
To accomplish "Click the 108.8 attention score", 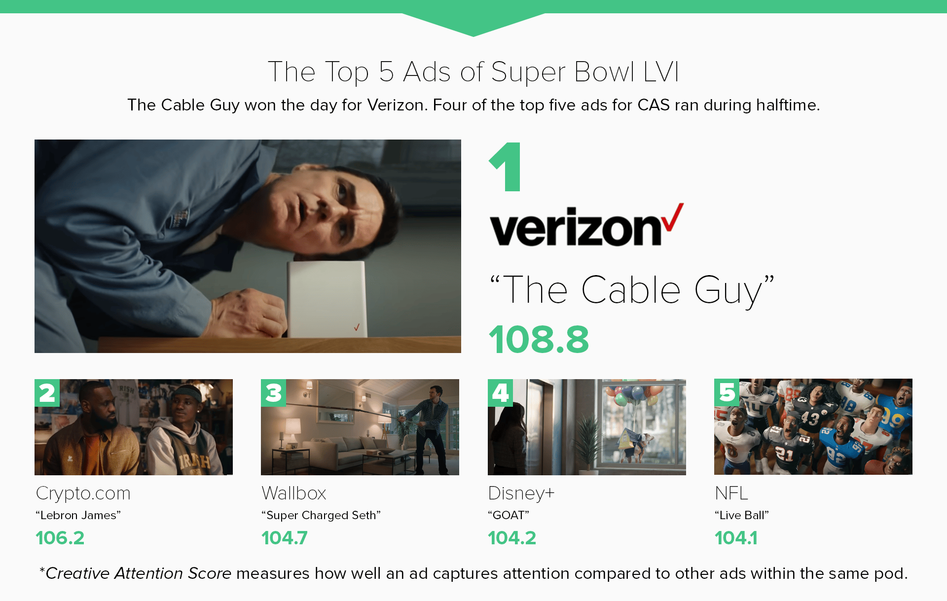I will coord(539,339).
